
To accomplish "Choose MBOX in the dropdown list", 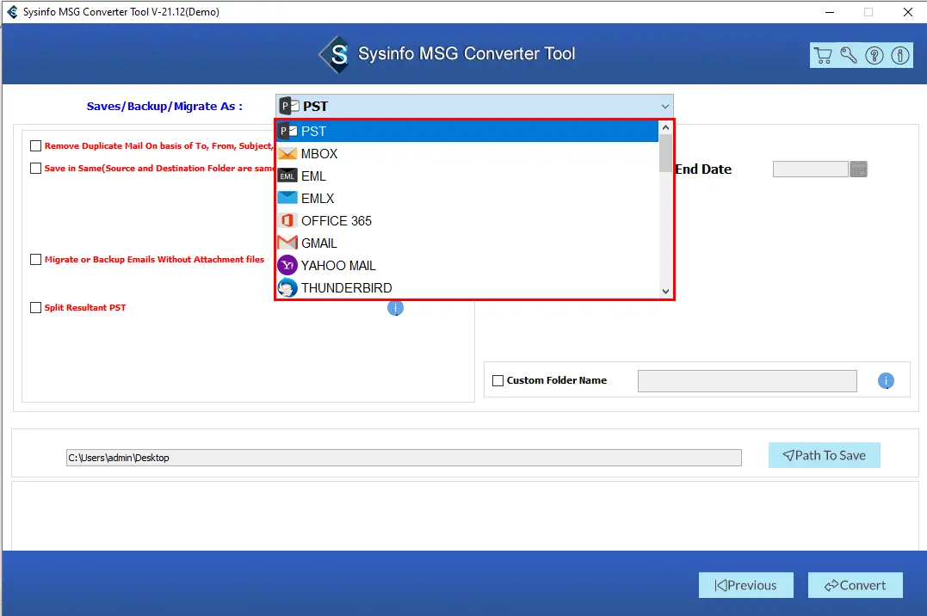I will (x=467, y=154).
